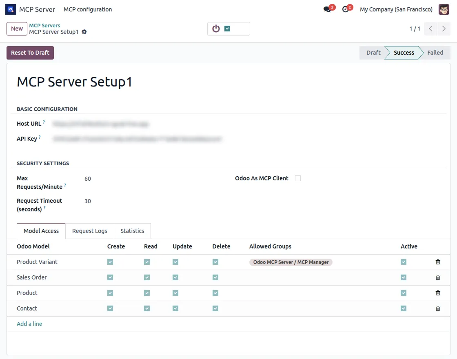Toggle Active checkbox for Product row
Image resolution: width=457 pixels, height=359 pixels.
click(404, 293)
